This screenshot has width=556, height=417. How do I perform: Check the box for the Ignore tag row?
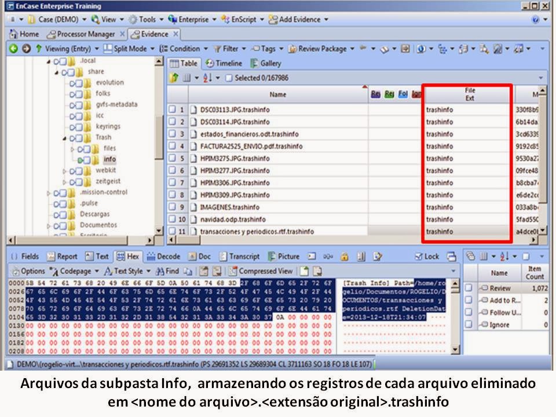click(x=469, y=324)
